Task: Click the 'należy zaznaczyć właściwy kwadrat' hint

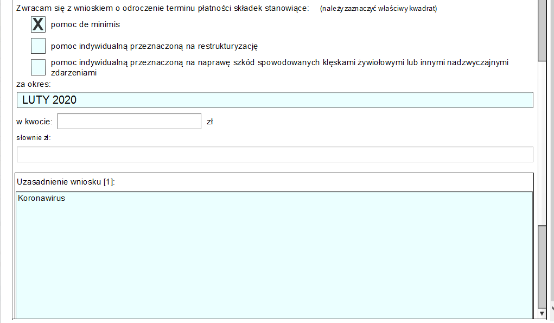Action: 378,9
